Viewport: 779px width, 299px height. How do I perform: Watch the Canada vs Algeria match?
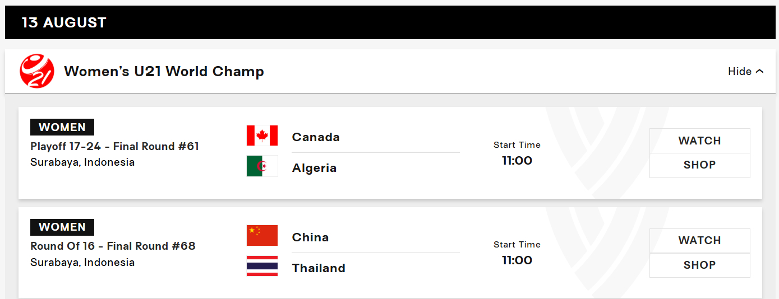[699, 141]
